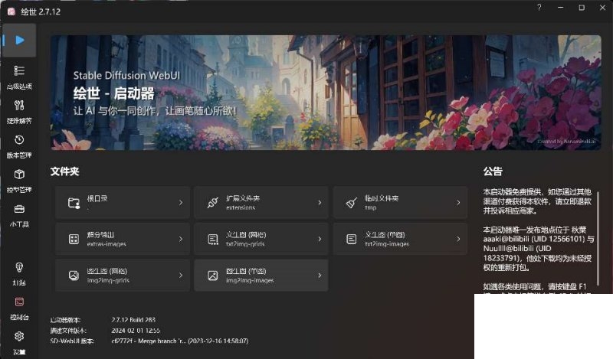The height and width of the screenshot is (359, 613).
Task: Click the img2img-grids card icon
Action: tap(74, 276)
